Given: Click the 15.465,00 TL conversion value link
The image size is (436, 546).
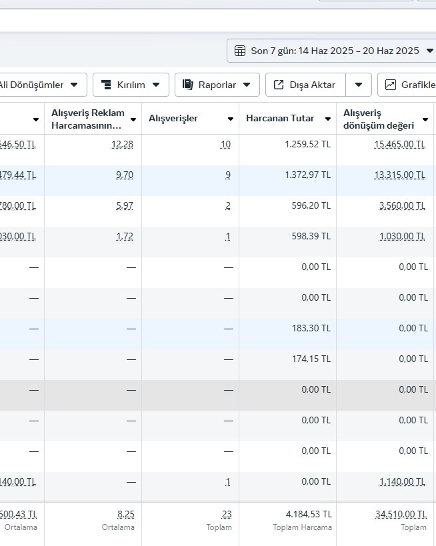Looking at the screenshot, I should 400,144.
